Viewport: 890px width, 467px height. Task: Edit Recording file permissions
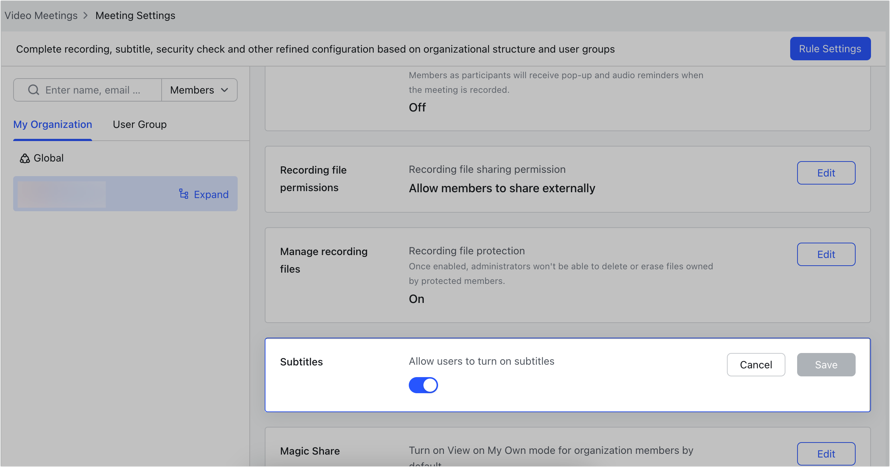(x=826, y=173)
